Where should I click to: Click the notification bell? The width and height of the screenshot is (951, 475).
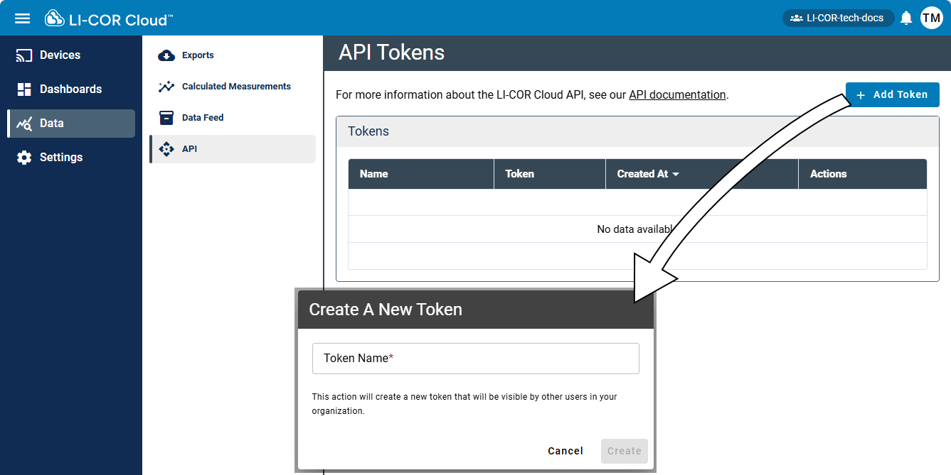[x=906, y=17]
